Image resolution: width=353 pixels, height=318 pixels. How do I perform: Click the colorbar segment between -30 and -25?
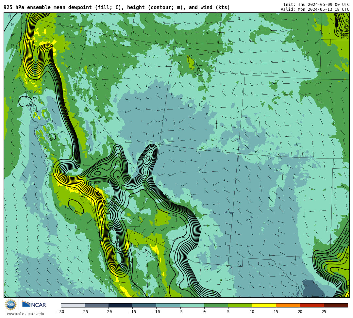click(x=73, y=305)
